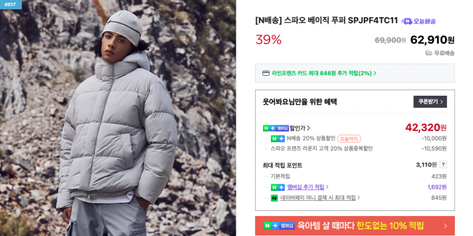The height and width of the screenshot is (236, 473).
Task: Expand 할인가 details with the chevron
Action: 309,129
